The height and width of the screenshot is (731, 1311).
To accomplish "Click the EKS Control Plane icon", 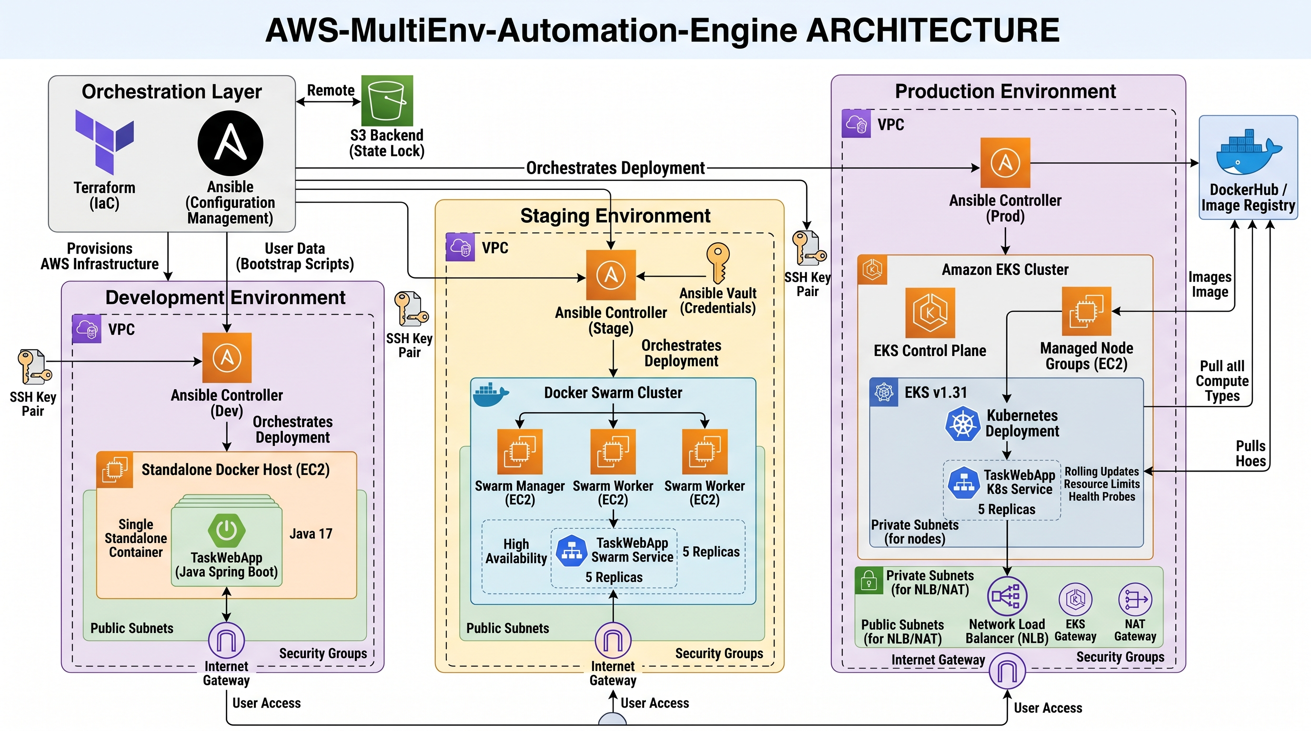I will click(x=930, y=313).
